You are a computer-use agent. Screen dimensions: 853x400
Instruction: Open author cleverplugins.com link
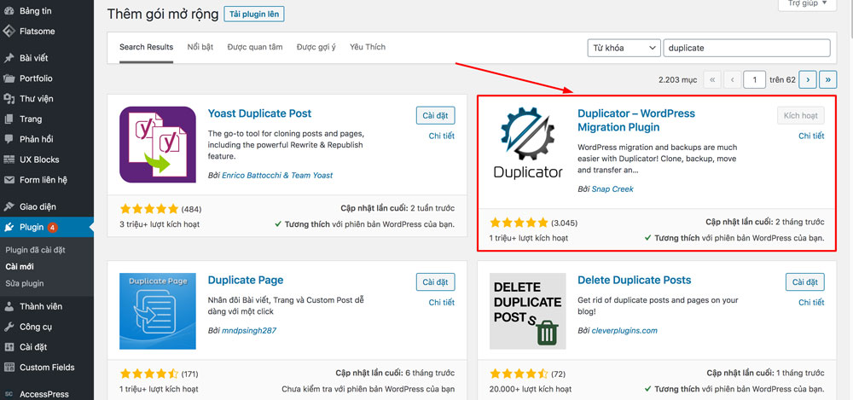coord(624,330)
